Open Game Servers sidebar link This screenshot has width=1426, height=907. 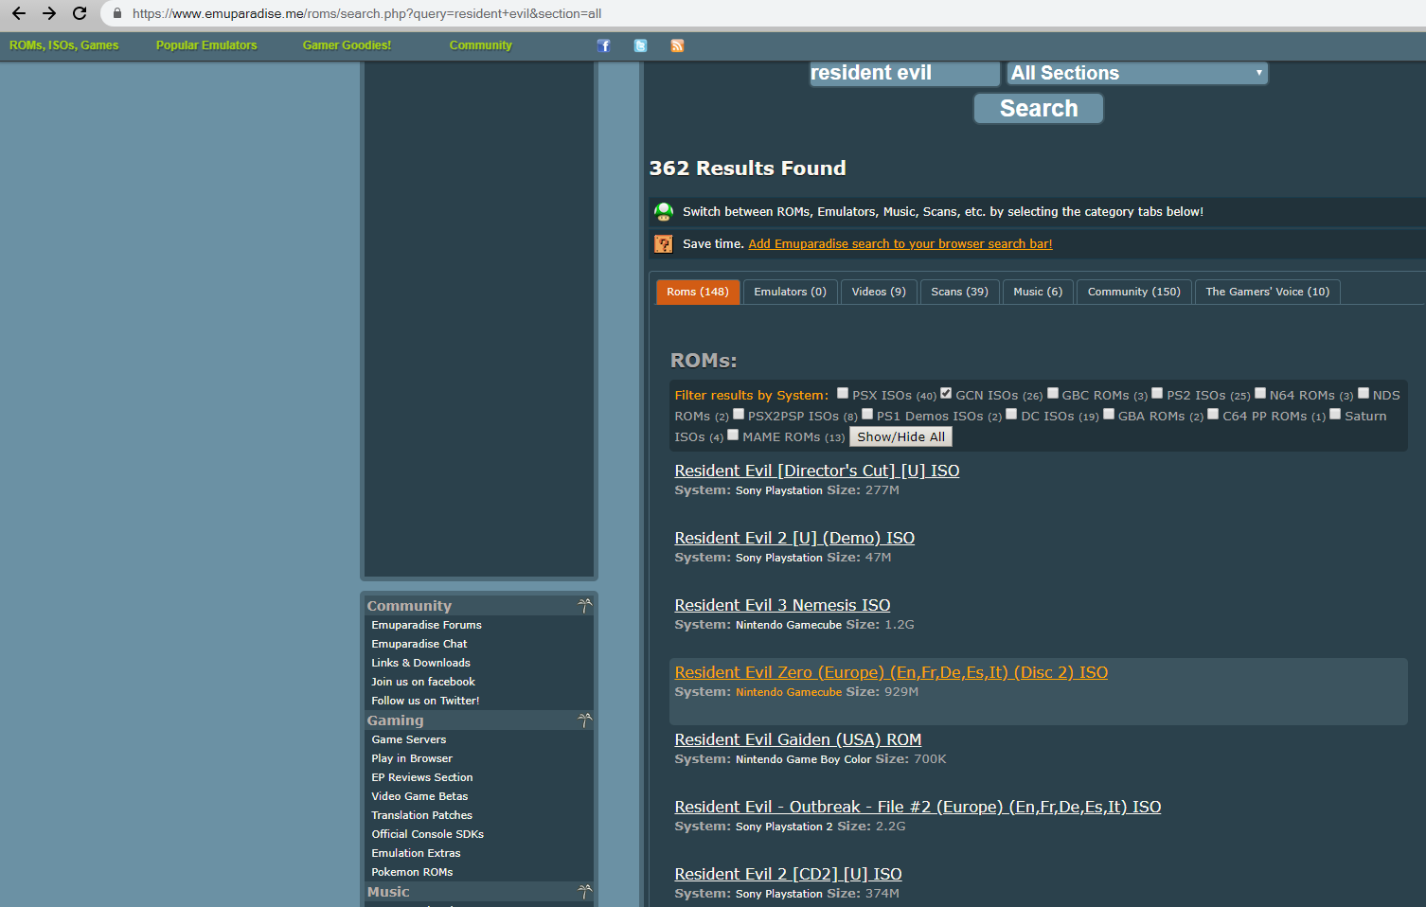[x=409, y=739]
